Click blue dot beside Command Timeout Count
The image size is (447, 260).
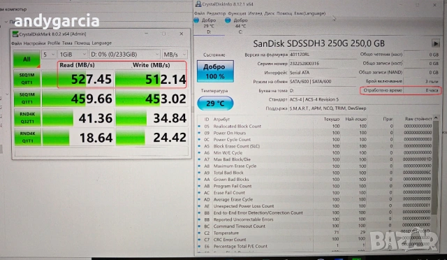tap(199, 226)
